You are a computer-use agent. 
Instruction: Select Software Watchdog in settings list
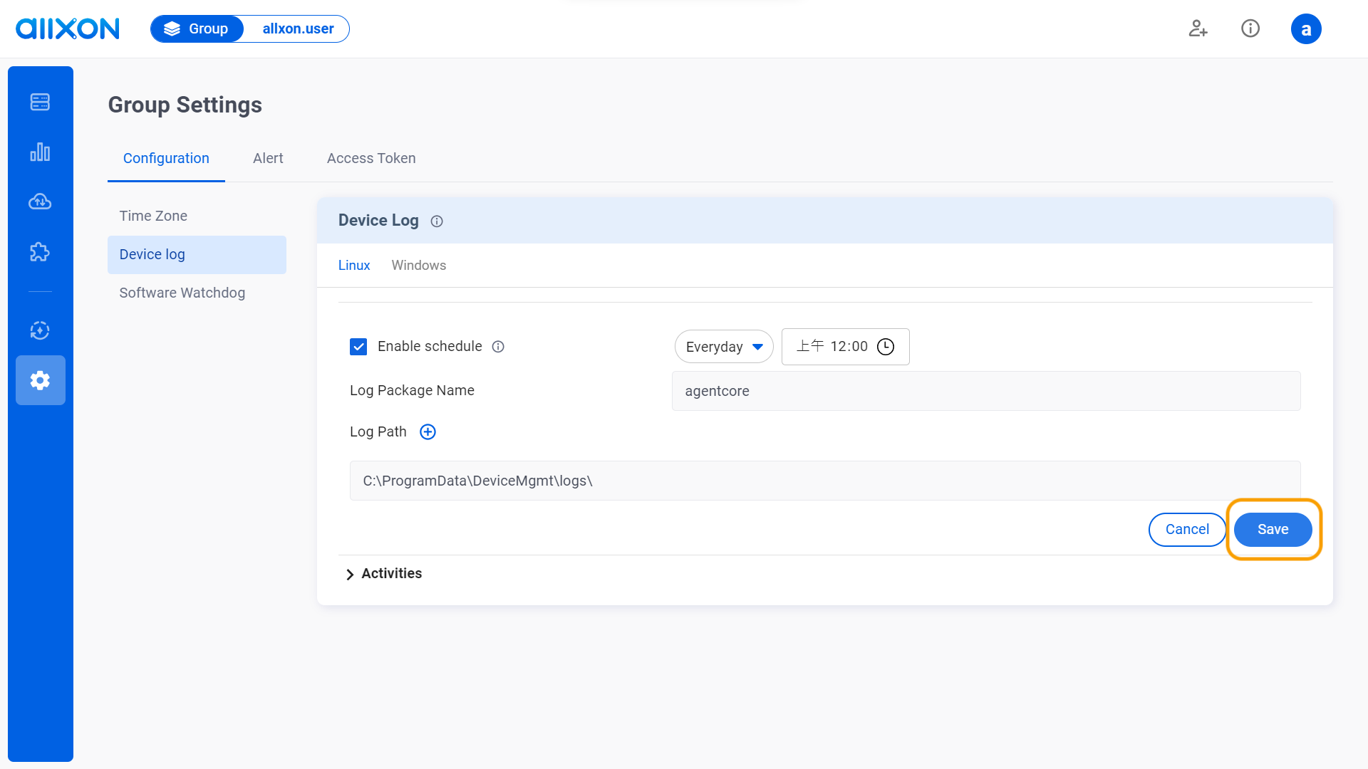(182, 293)
